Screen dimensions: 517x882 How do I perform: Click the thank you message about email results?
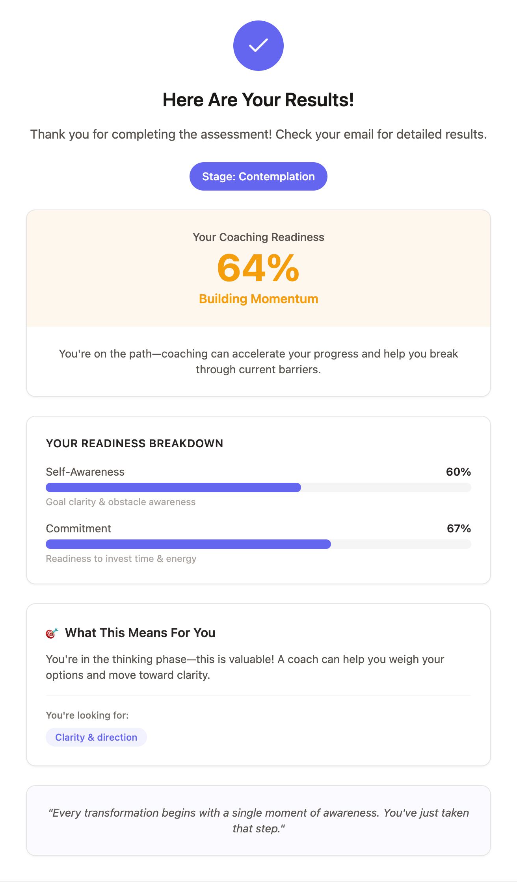tap(258, 134)
